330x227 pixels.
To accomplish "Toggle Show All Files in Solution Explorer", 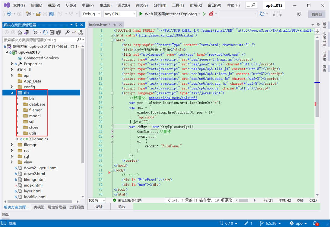I will pos(58,32).
